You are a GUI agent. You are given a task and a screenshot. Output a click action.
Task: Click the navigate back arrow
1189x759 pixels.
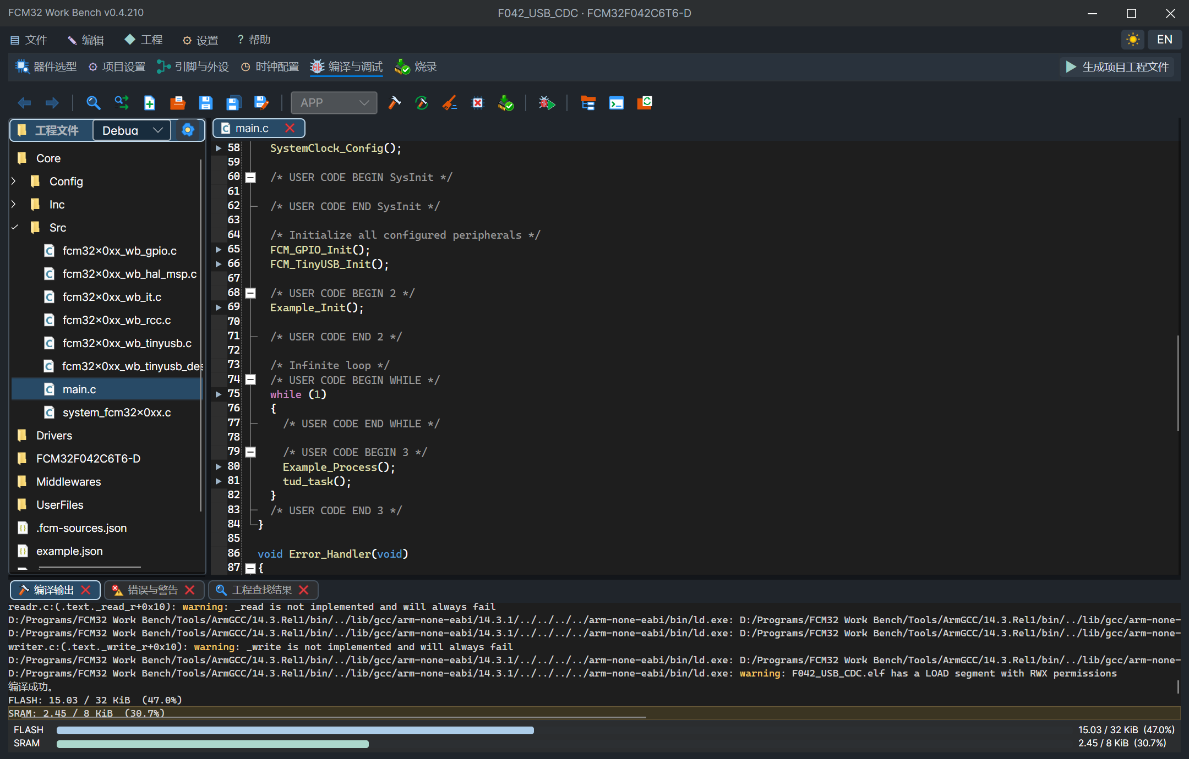(24, 103)
